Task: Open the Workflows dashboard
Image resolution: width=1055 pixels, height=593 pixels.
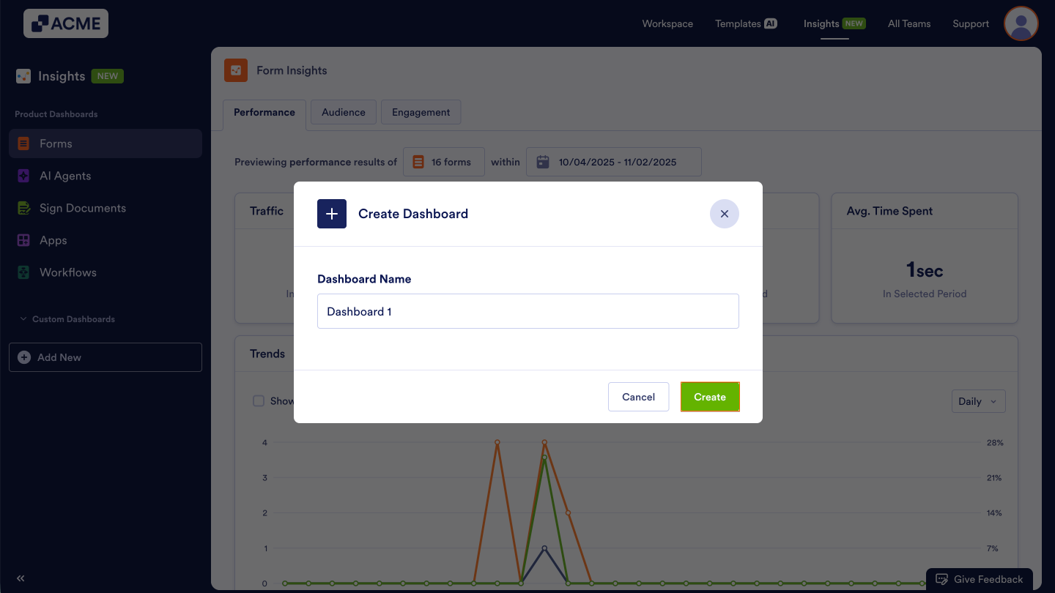Action: point(68,272)
